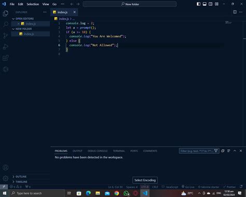Image resolution: width=246 pixels, height=197 pixels.
Task: Switch problems to table view icon
Action: tap(229, 151)
